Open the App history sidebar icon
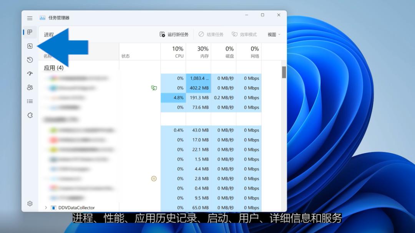The image size is (415, 233). click(30, 60)
